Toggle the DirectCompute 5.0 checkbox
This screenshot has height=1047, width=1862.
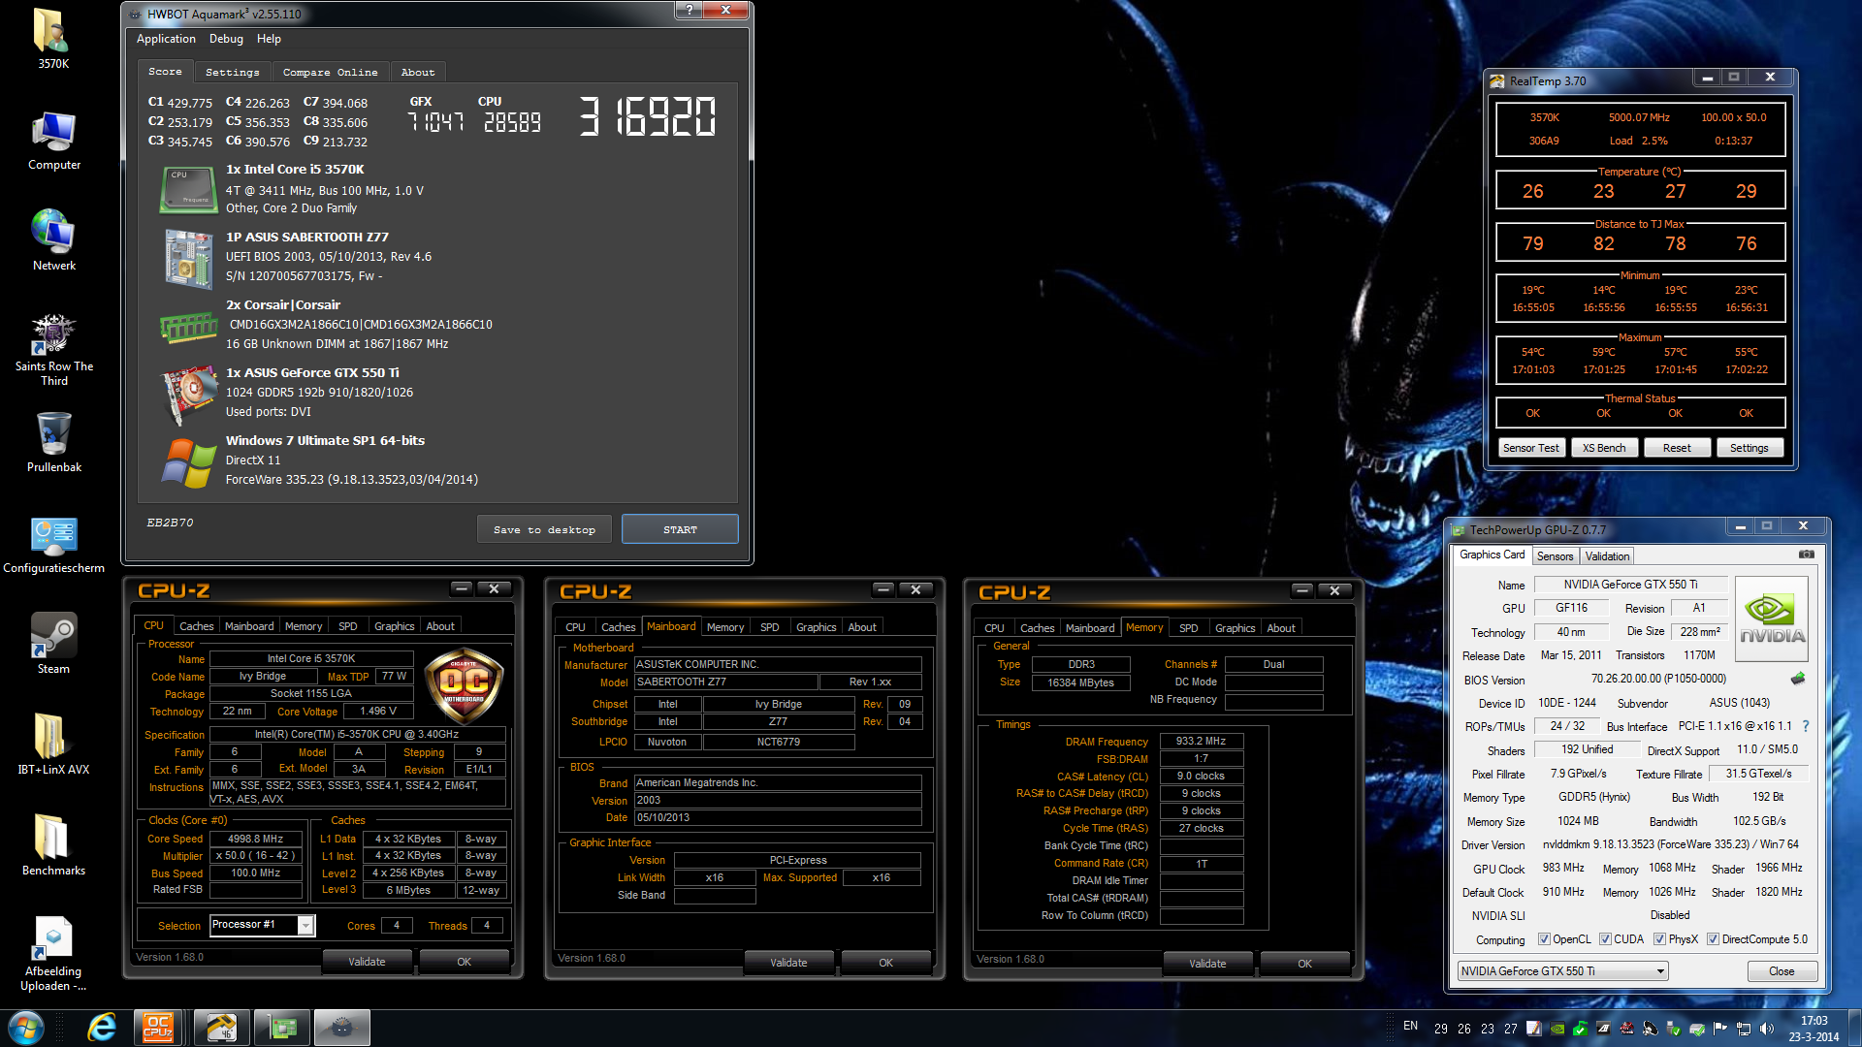click(1714, 939)
